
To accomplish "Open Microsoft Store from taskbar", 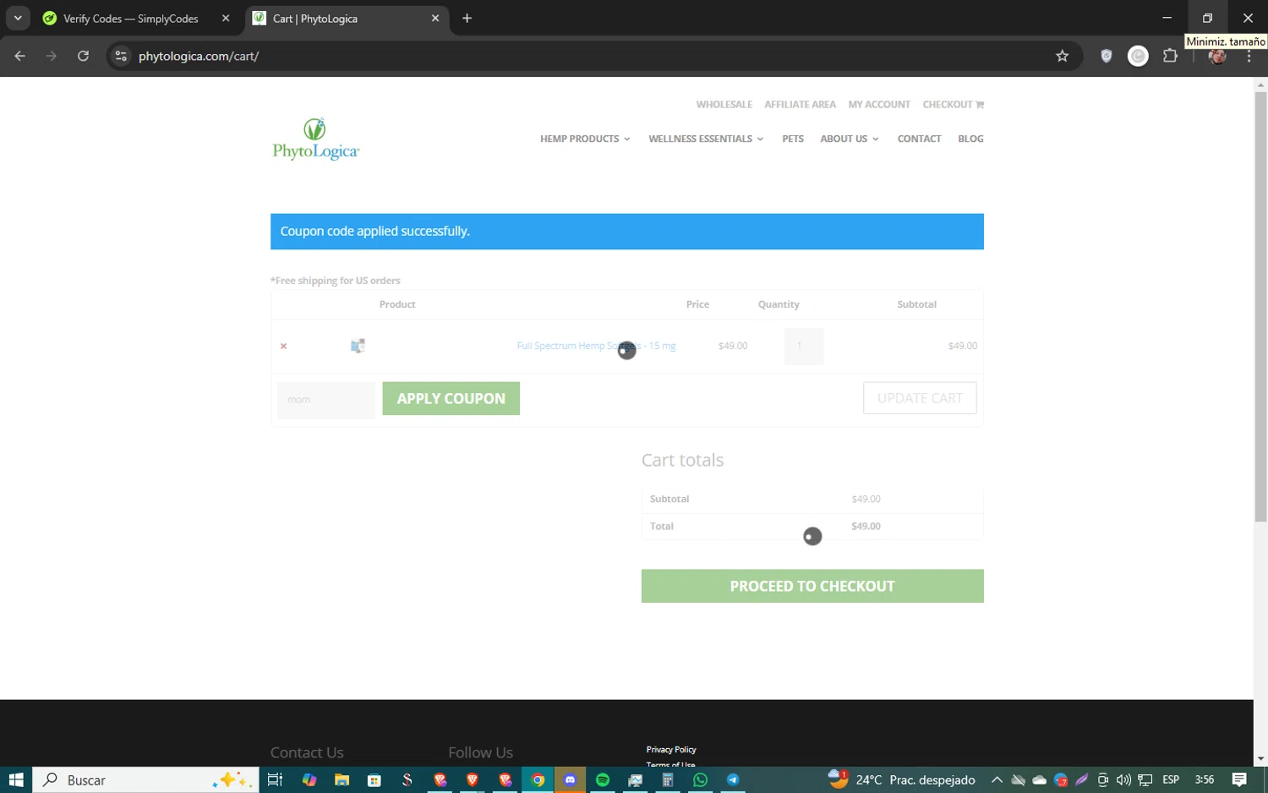I will point(374,779).
